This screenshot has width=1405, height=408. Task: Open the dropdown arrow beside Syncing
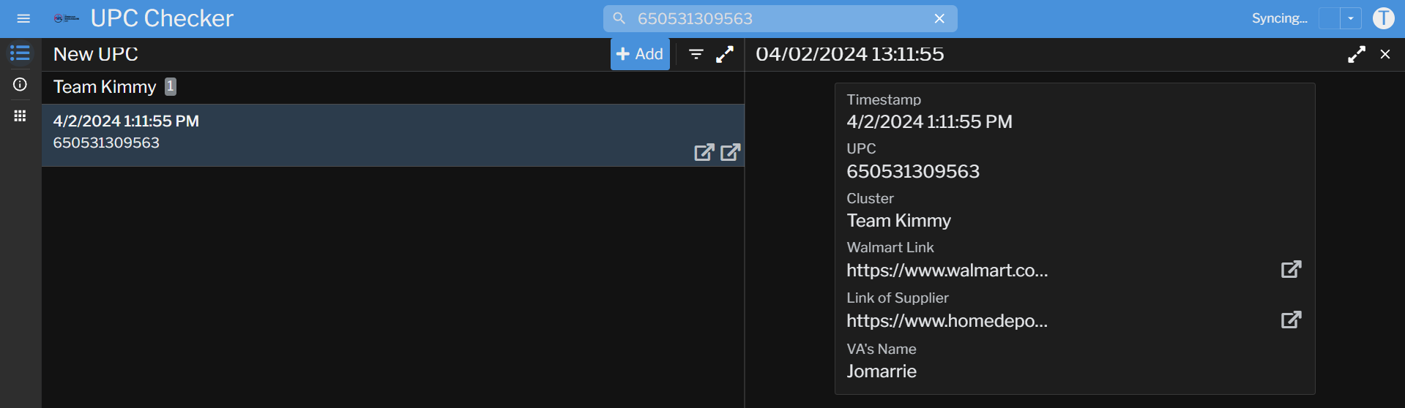click(1351, 18)
